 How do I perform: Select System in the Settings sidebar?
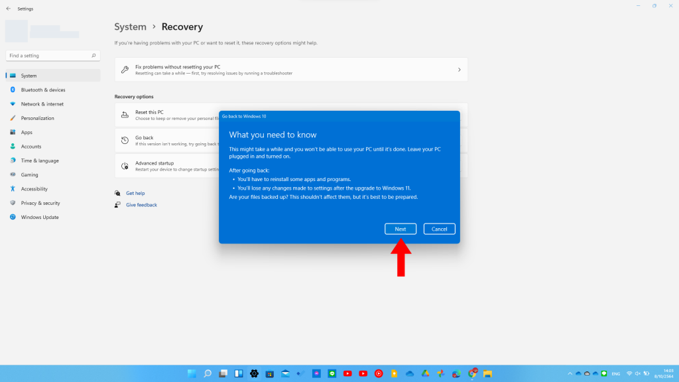(53, 76)
